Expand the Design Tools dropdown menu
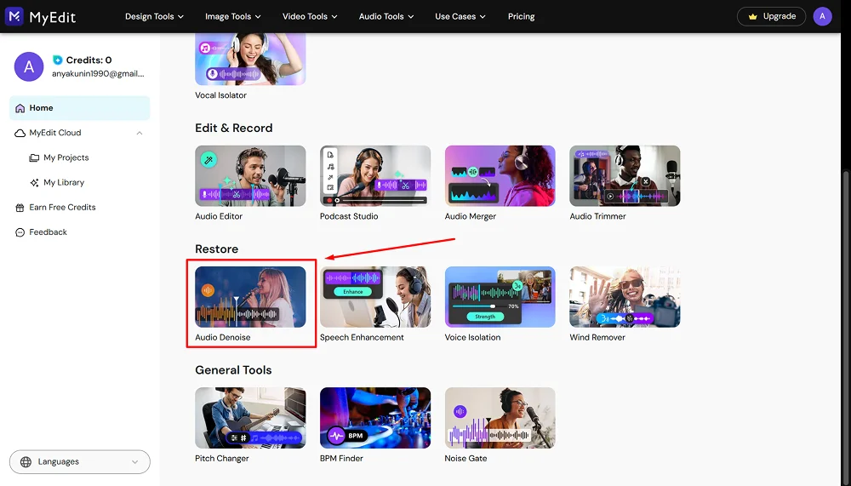 click(155, 16)
